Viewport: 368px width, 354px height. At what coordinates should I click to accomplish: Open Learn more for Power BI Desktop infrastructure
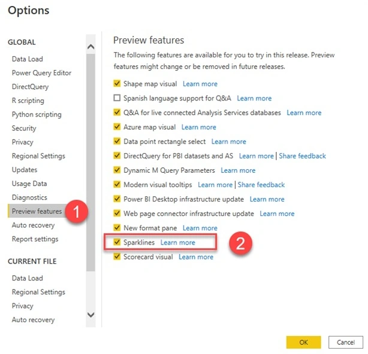tap(267, 199)
